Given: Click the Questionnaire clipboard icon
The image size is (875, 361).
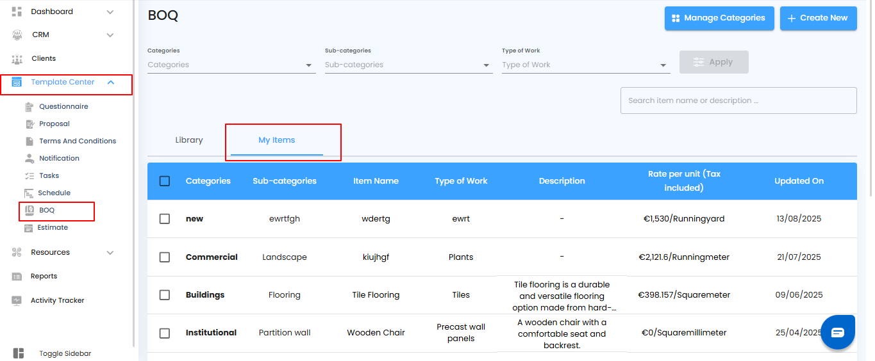Looking at the screenshot, I should point(29,107).
